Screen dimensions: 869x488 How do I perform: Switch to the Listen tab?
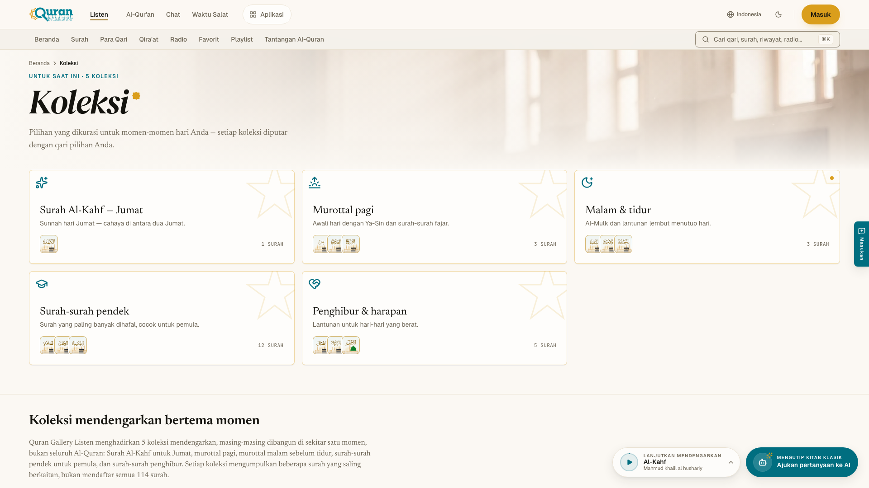coord(99,14)
